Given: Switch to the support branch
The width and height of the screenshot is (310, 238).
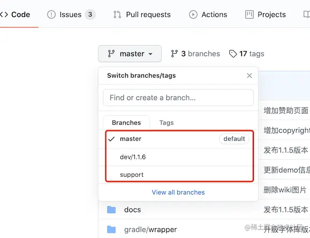Looking at the screenshot, I should coord(178,175).
